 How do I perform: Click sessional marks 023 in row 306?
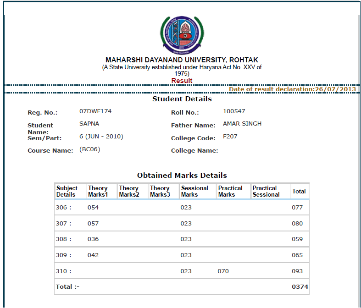[186, 208]
